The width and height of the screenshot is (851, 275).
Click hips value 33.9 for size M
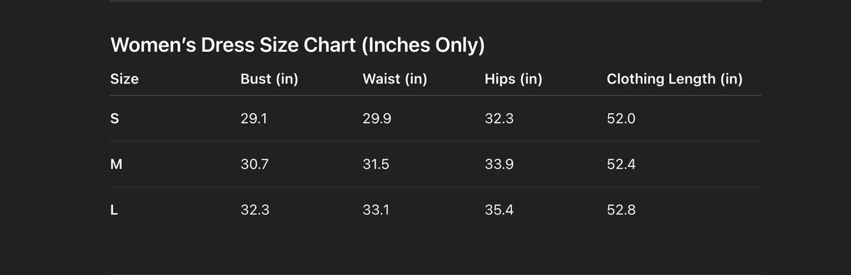pyautogui.click(x=499, y=165)
